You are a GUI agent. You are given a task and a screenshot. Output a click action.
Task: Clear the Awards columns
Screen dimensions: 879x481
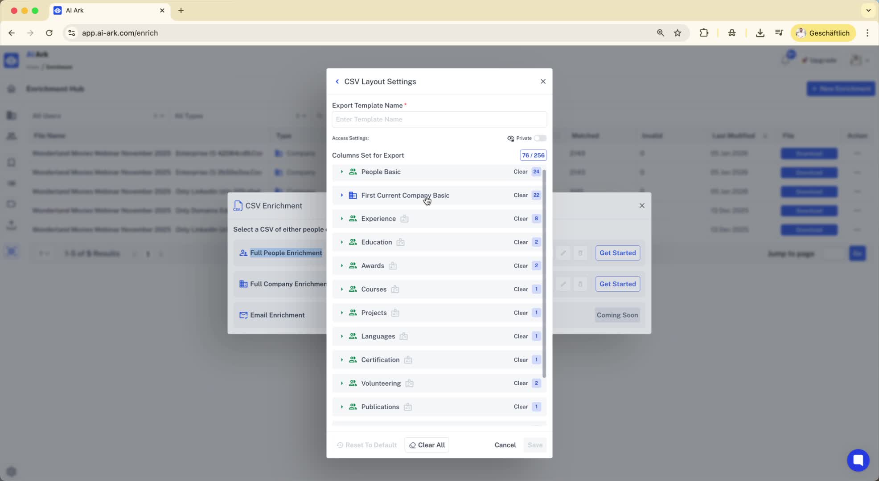click(520, 266)
